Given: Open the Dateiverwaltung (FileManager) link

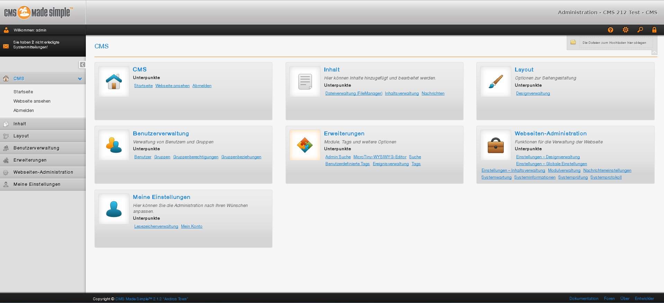Looking at the screenshot, I should pos(353,93).
